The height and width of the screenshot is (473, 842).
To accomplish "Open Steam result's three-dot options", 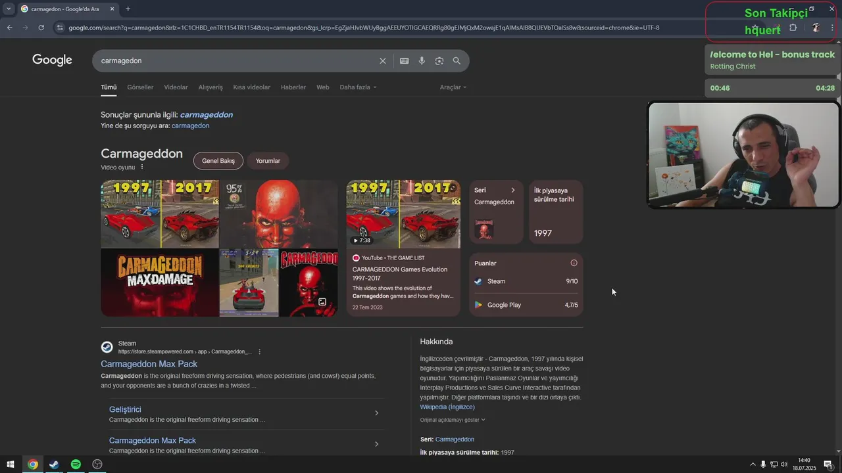I will coord(259,351).
